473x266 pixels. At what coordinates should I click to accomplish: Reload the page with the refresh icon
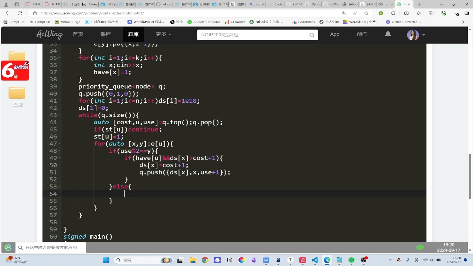point(20,13)
